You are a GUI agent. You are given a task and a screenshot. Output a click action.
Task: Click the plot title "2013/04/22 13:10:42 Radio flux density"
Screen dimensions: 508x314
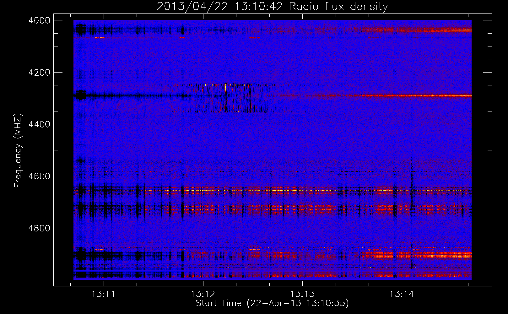click(272, 7)
